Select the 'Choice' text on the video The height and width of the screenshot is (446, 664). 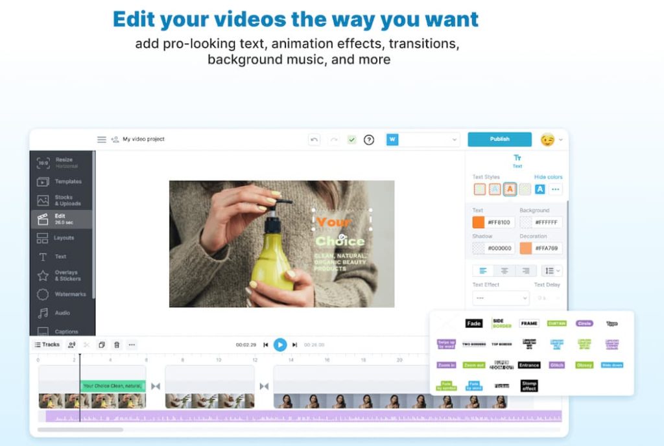pos(340,241)
